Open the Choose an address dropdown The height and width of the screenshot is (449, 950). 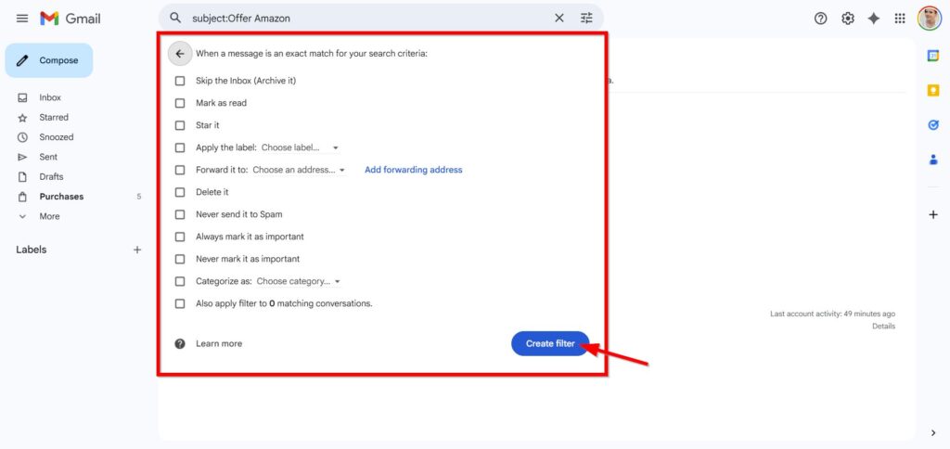[300, 170]
